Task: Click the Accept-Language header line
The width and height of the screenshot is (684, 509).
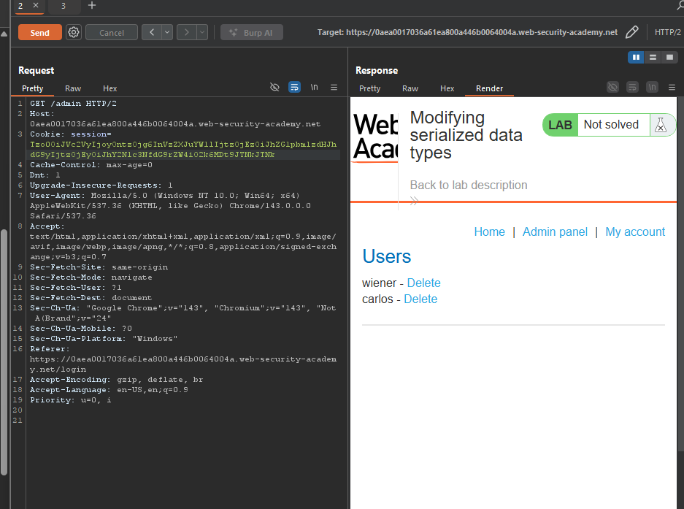Action: click(x=109, y=390)
